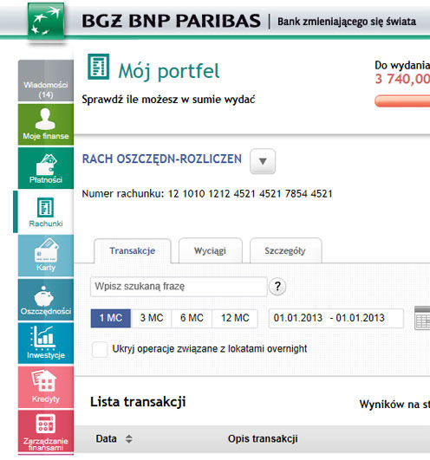The width and height of the screenshot is (430, 460).
Task: Click Bank zmieniającego się świata slogan
Action: tap(347, 22)
